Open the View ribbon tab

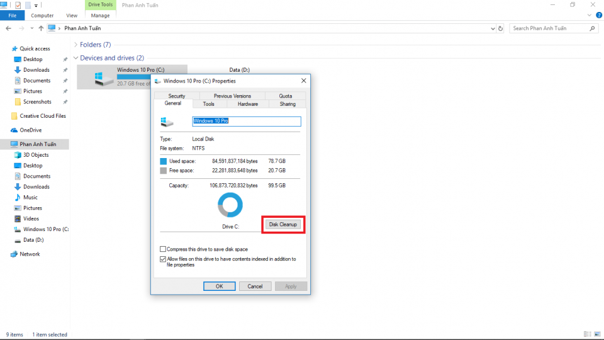click(x=72, y=15)
